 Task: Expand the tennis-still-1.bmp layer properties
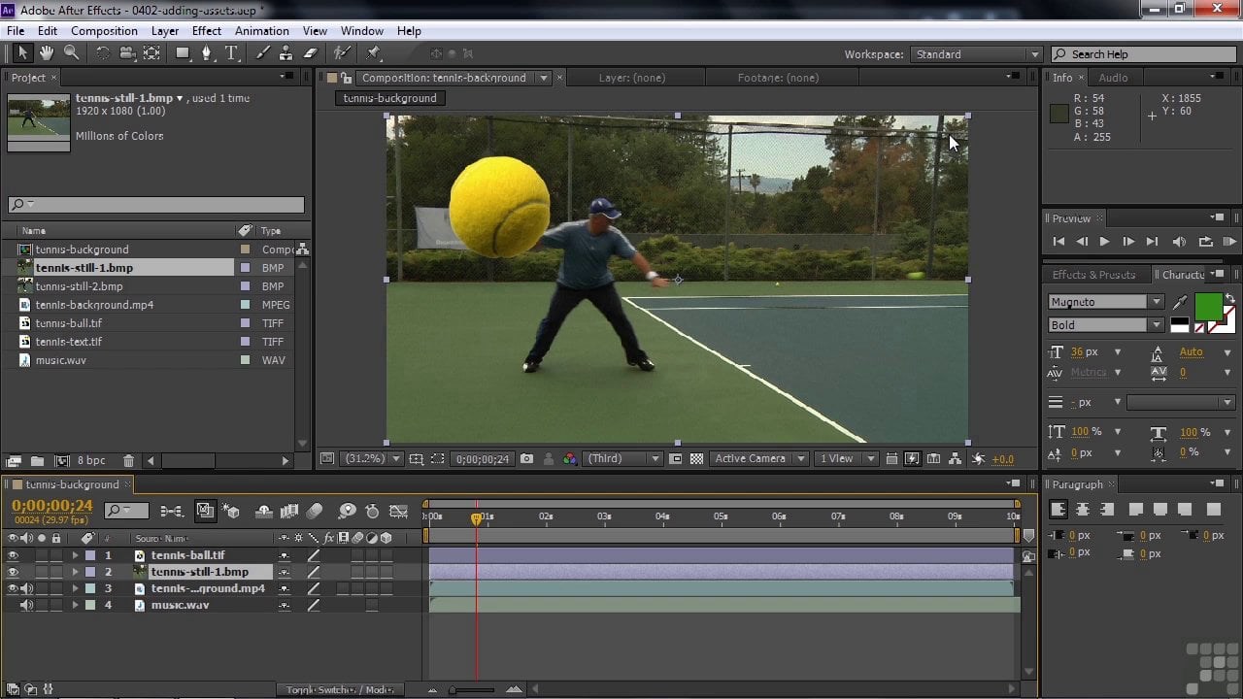[x=76, y=572]
